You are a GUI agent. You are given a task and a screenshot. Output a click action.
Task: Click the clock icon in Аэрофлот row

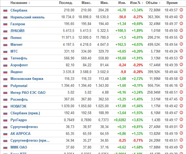click(181, 65)
